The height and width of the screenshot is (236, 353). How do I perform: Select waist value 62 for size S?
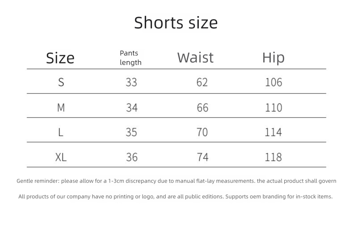[x=202, y=82]
